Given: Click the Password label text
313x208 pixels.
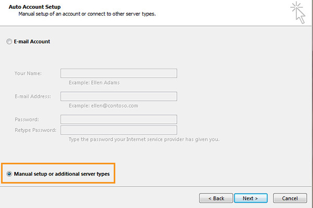Looking at the screenshot, I should click(x=27, y=120).
